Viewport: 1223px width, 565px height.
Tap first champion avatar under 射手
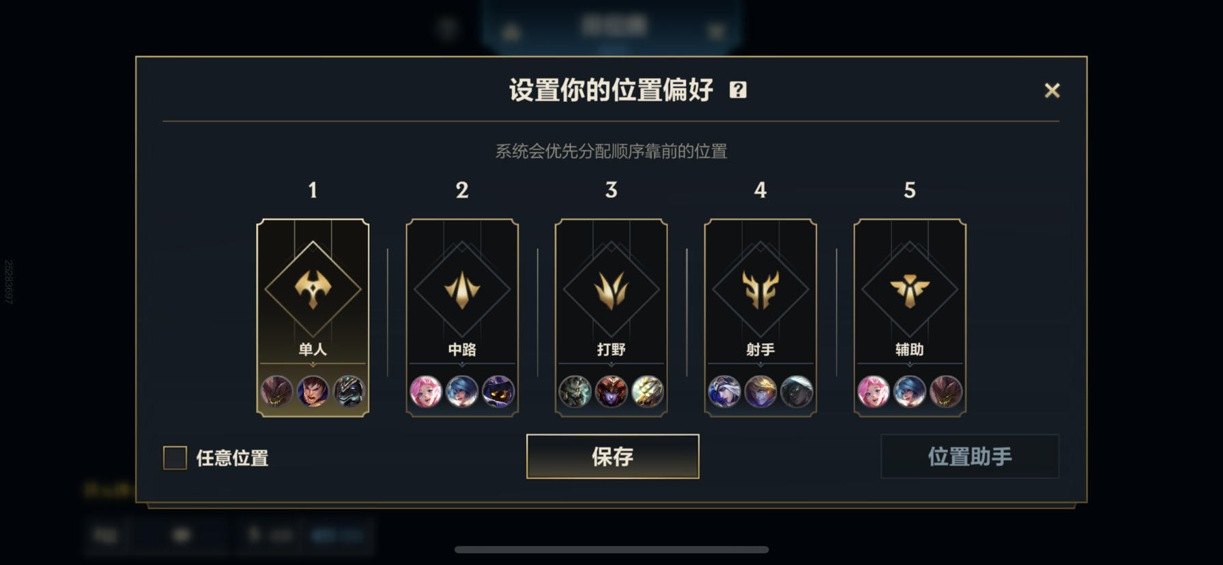[x=725, y=392]
